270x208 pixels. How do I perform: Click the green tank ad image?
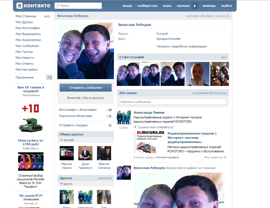31,125
